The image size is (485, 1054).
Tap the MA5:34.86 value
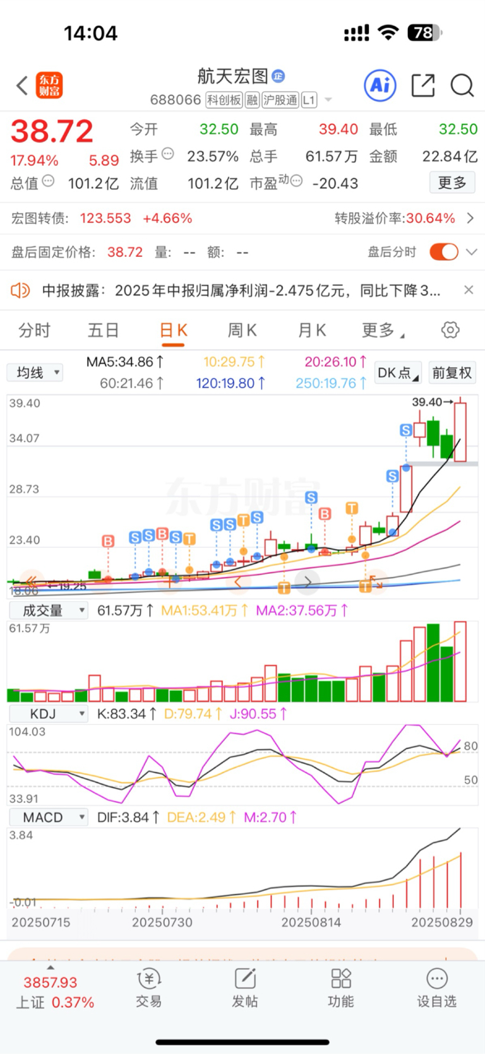tap(125, 362)
